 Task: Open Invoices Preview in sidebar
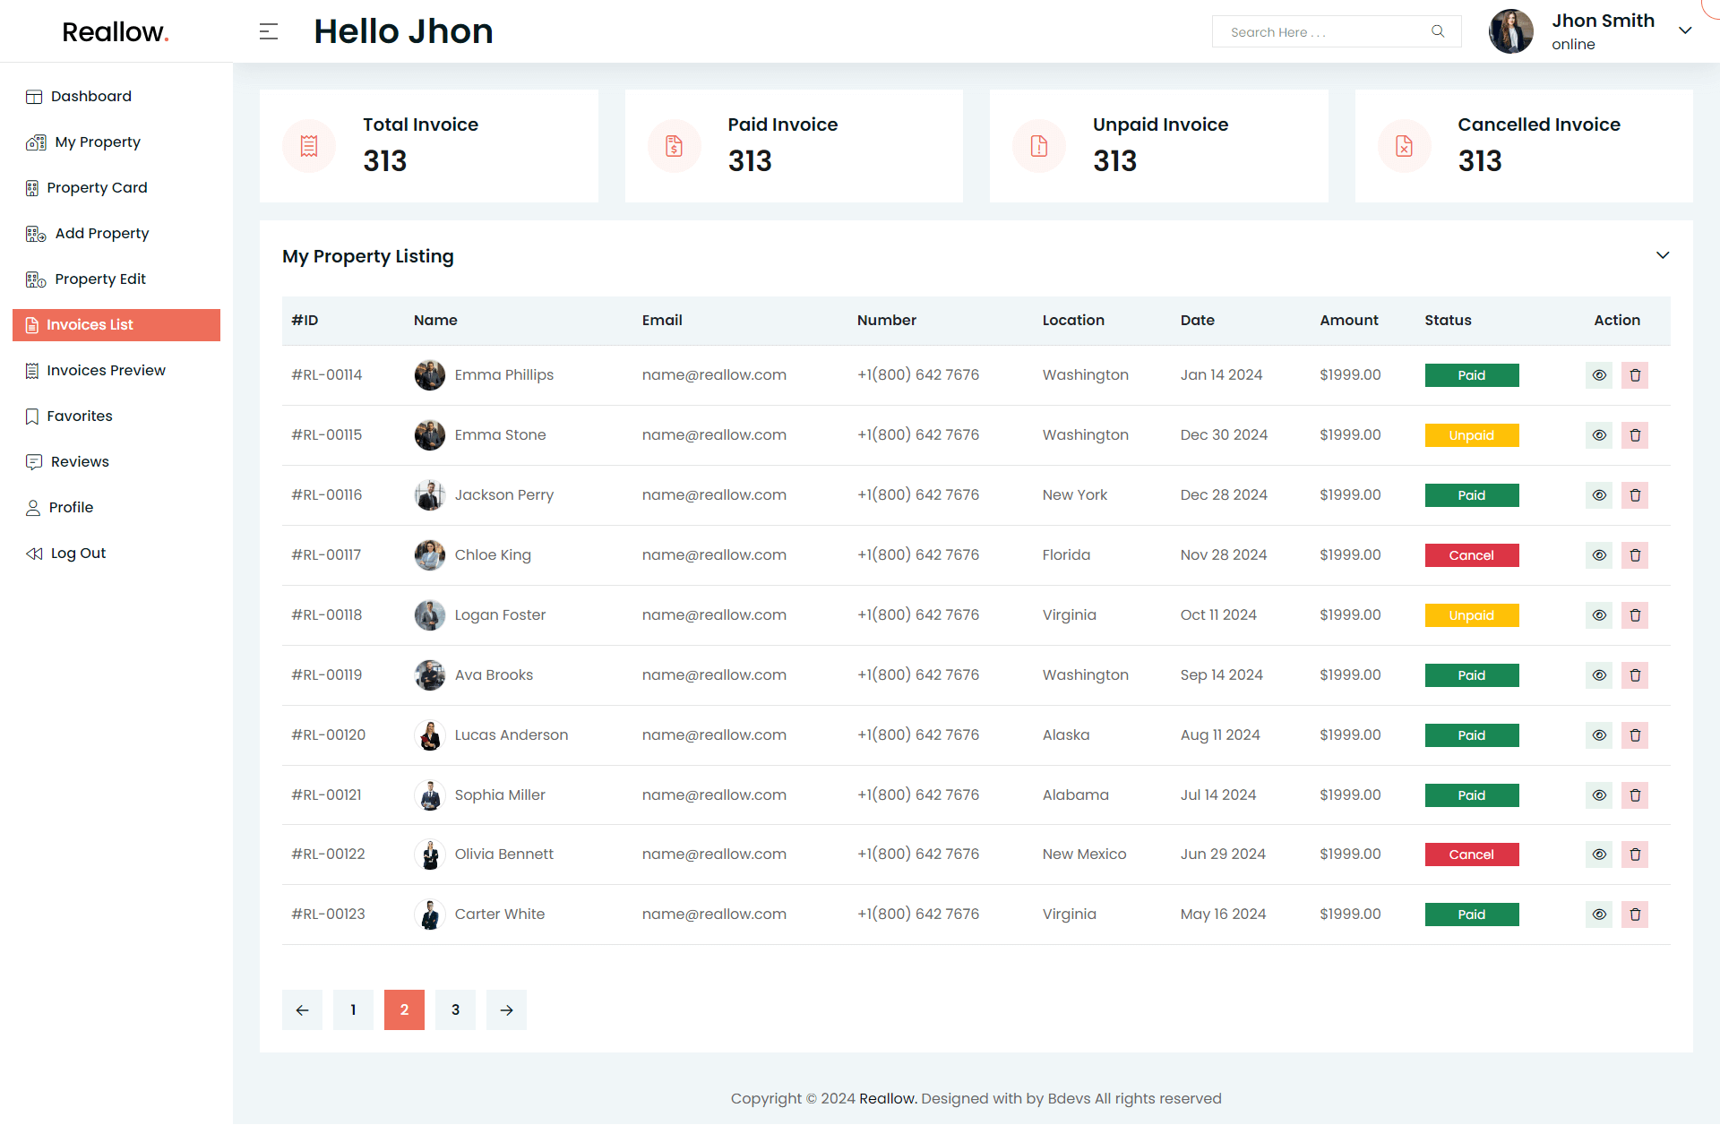pyautogui.click(x=106, y=371)
